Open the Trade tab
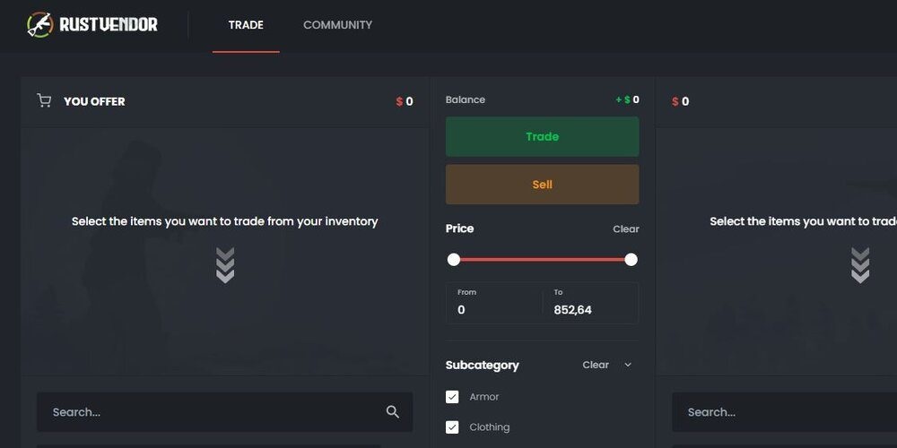897x448 pixels. [x=246, y=25]
